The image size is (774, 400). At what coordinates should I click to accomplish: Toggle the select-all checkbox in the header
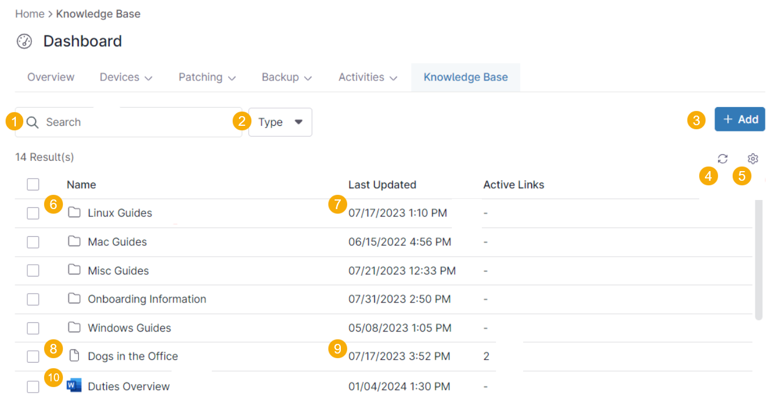(33, 184)
